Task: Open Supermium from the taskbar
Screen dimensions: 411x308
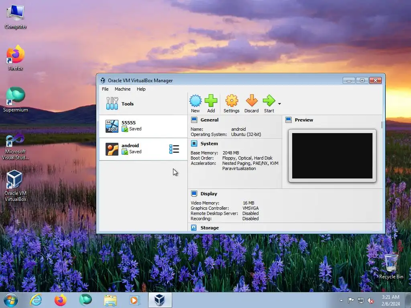Action: pyautogui.click(x=85, y=300)
